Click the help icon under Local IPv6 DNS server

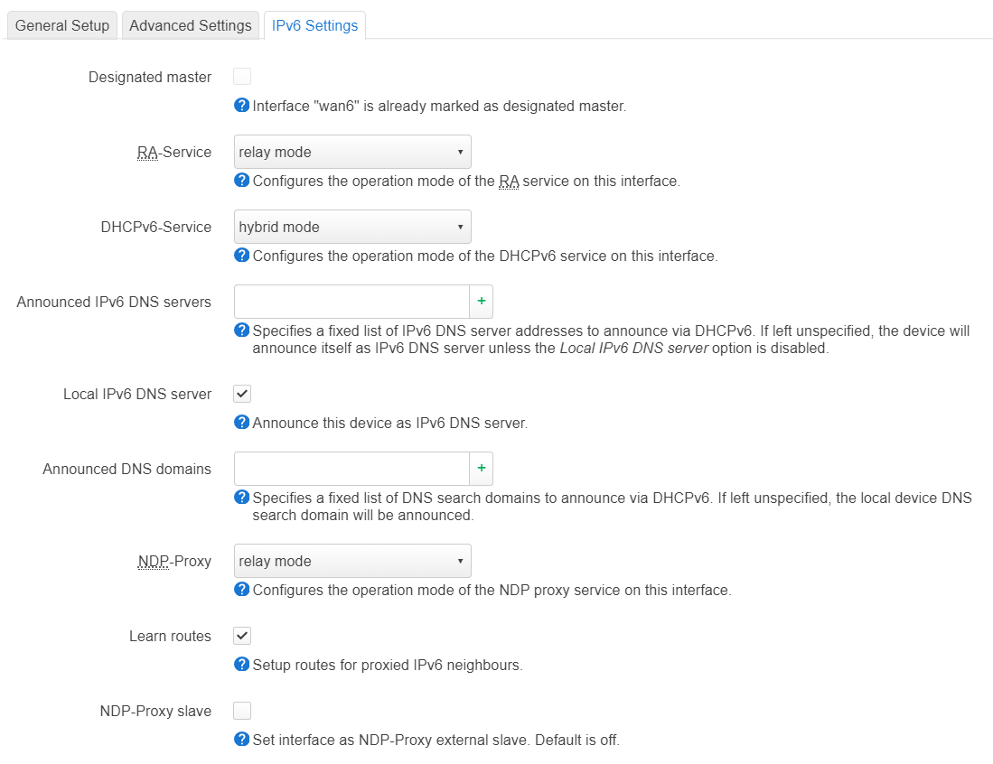pos(241,423)
